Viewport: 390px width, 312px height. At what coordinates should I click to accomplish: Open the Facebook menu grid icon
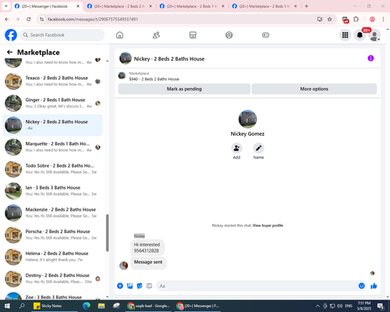coord(345,35)
